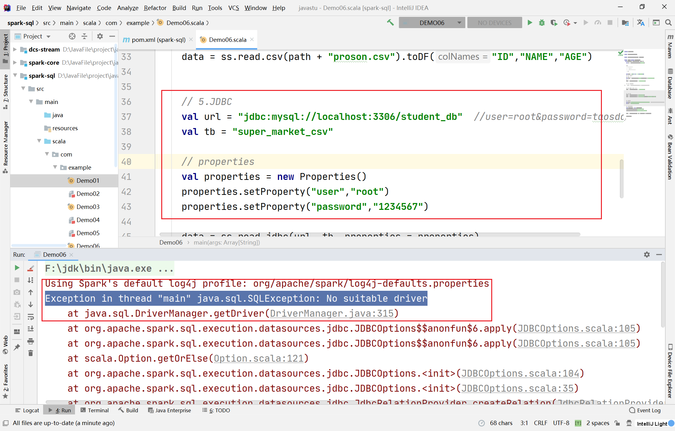Click the print icon in Run panel
Image resolution: width=675 pixels, height=431 pixels.
point(31,341)
